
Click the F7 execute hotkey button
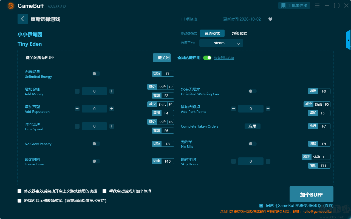[319, 126]
